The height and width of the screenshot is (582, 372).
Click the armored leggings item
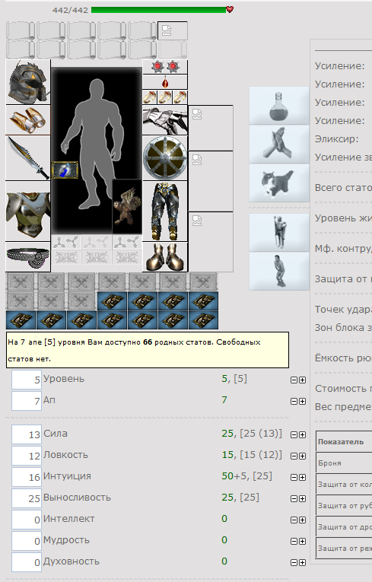point(165,211)
